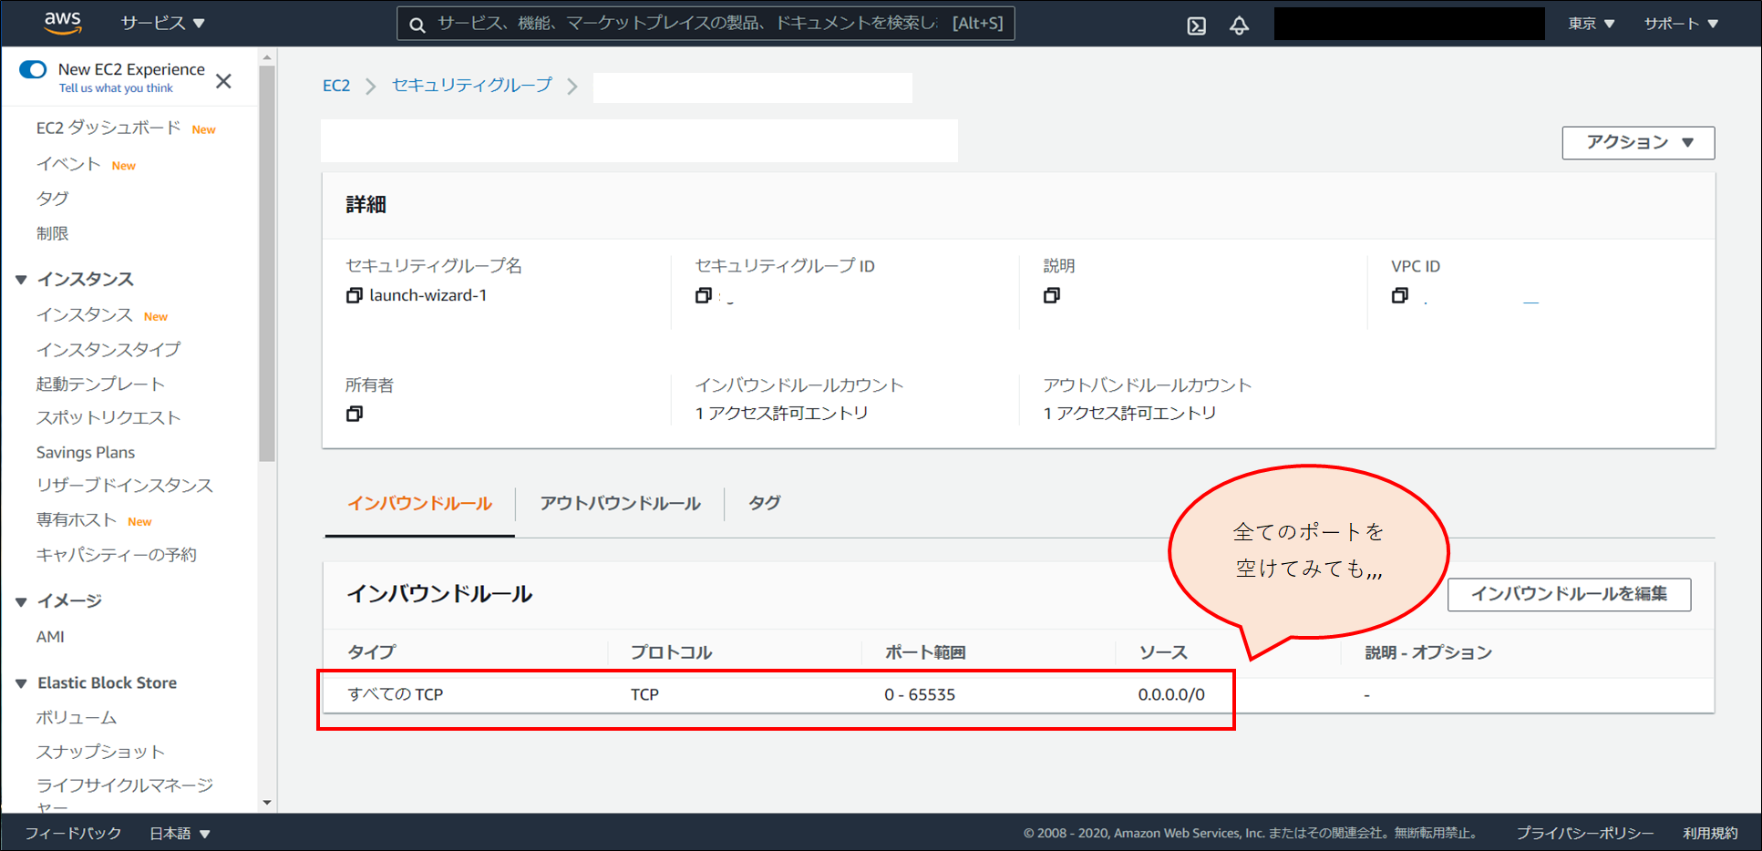Open CloudShell terminal icon
Image resolution: width=1762 pixels, height=851 pixels.
(1197, 26)
